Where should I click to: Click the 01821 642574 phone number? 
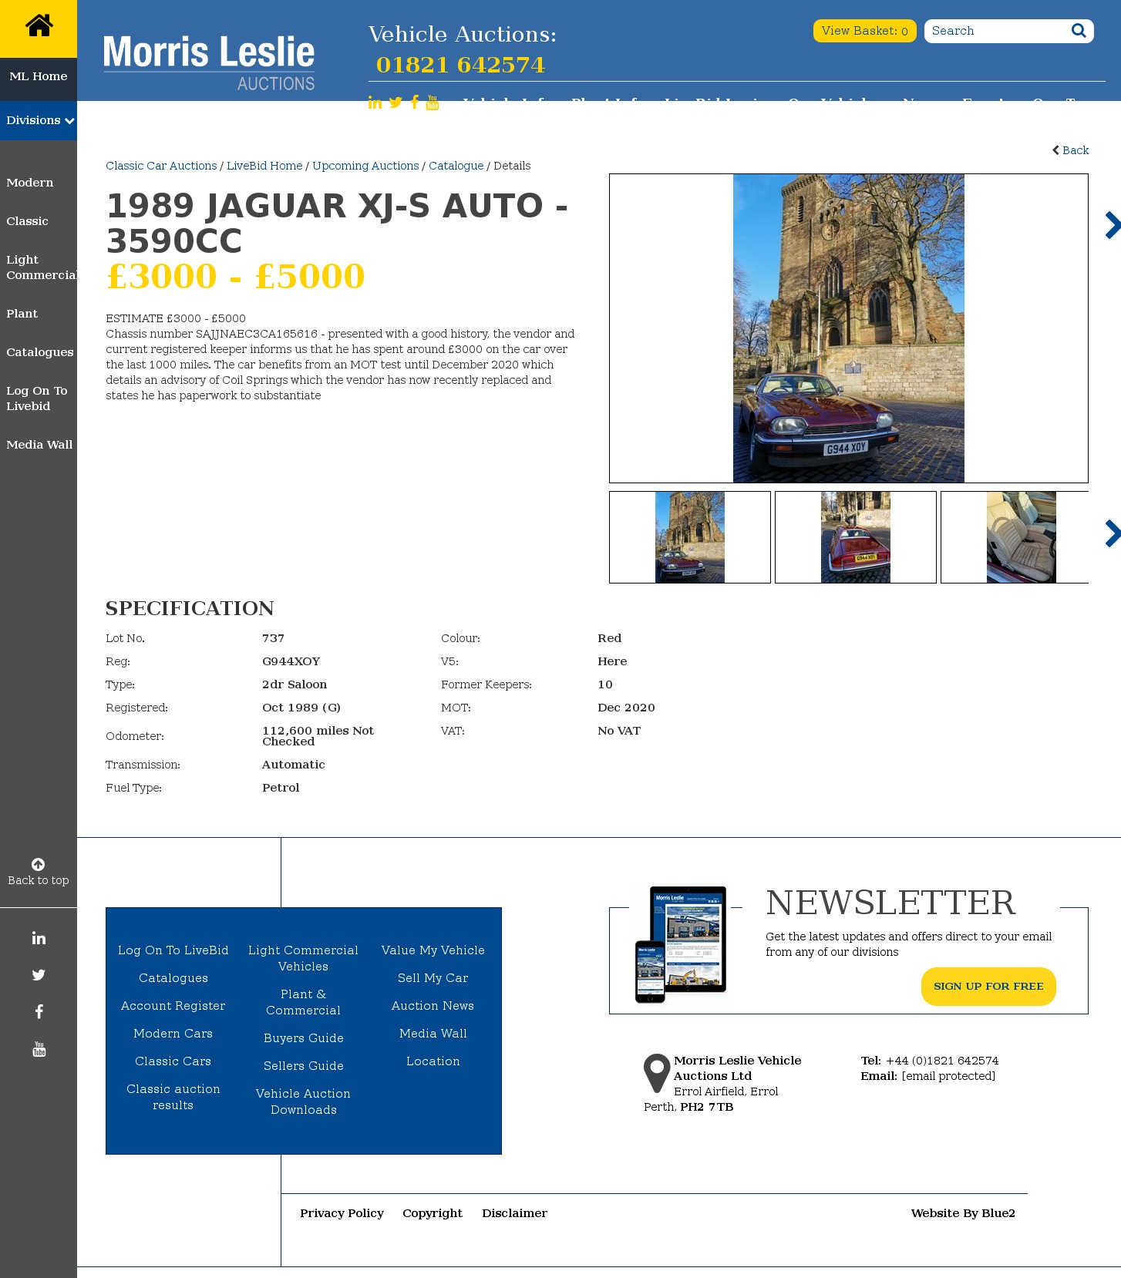(x=460, y=65)
